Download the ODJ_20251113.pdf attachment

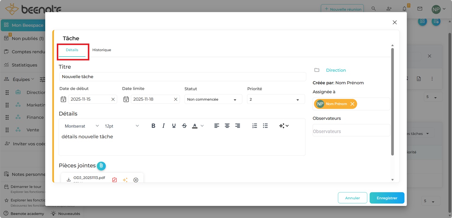click(x=69, y=180)
